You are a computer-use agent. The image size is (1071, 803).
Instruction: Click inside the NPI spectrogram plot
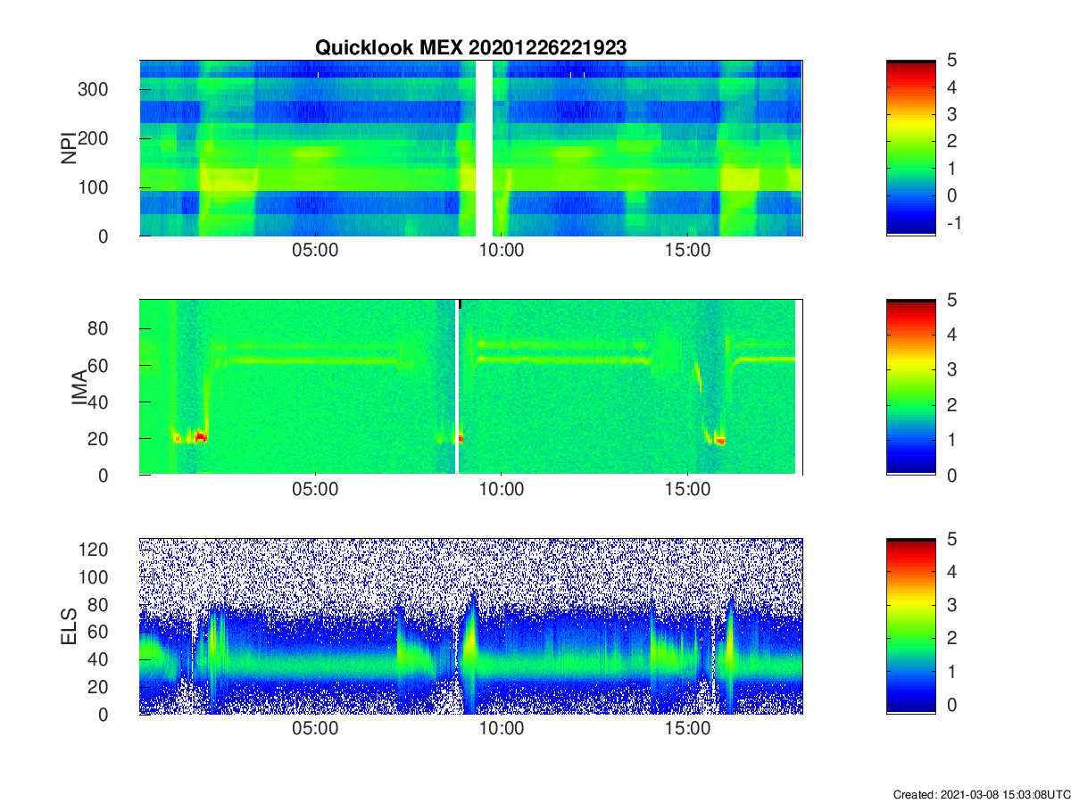click(x=470, y=148)
